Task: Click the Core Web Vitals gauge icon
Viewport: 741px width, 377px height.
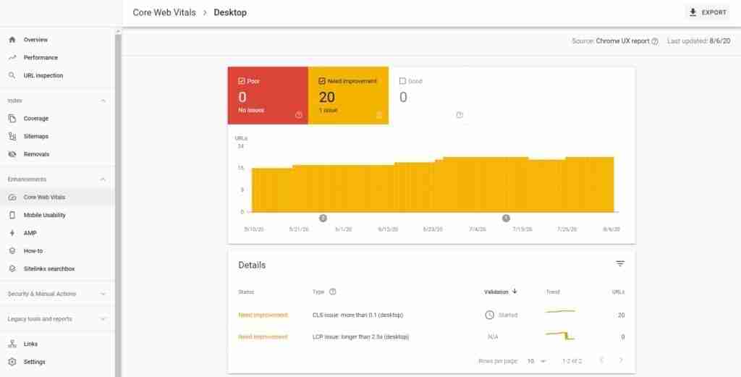Action: pyautogui.click(x=12, y=198)
